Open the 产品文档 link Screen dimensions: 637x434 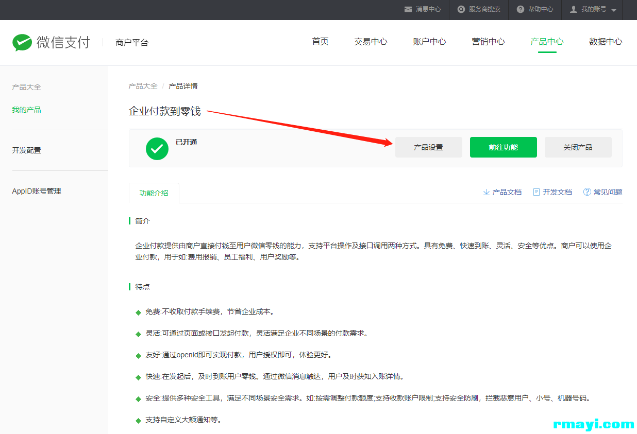[507, 192]
